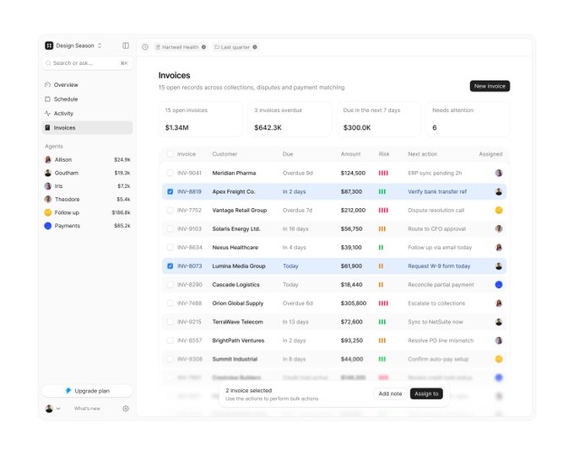574x455 pixels.
Task: Check the INV-9103 Solaris Energy checkbox
Action: coord(171,229)
